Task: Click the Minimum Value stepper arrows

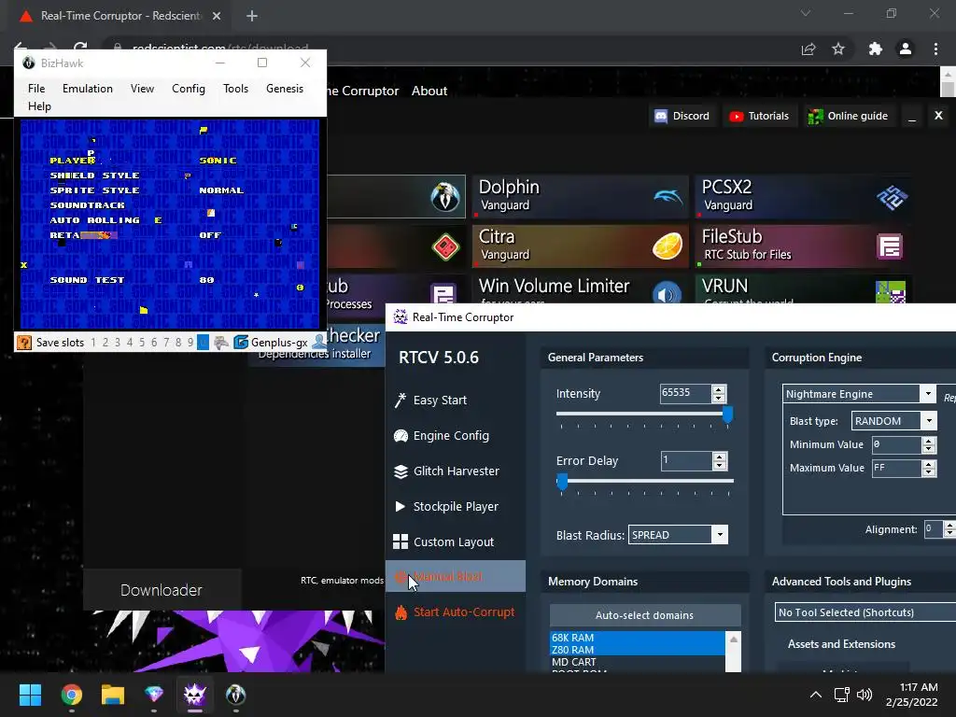Action: [x=929, y=444]
